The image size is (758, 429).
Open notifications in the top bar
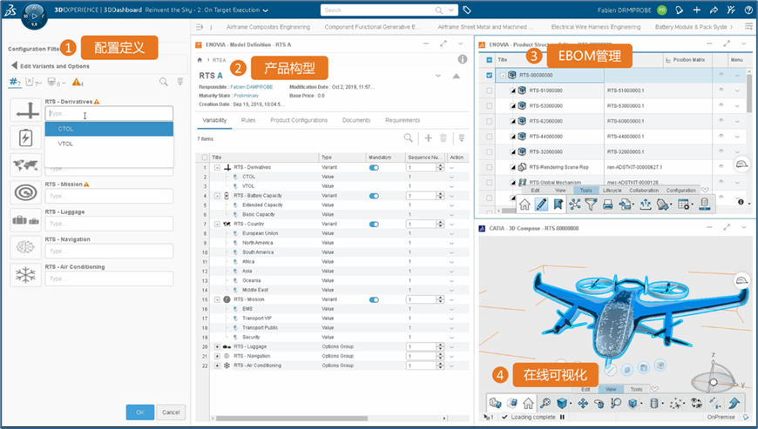(680, 10)
